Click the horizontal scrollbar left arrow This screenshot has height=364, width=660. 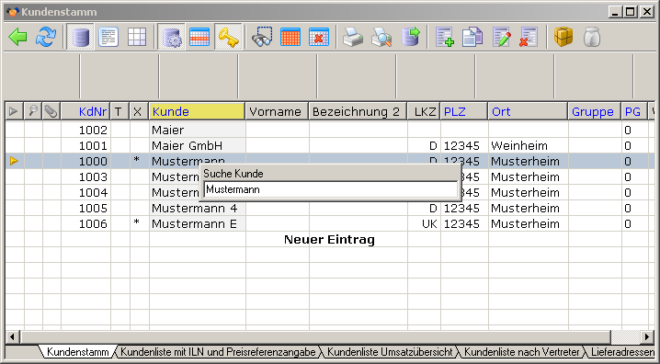12,336
